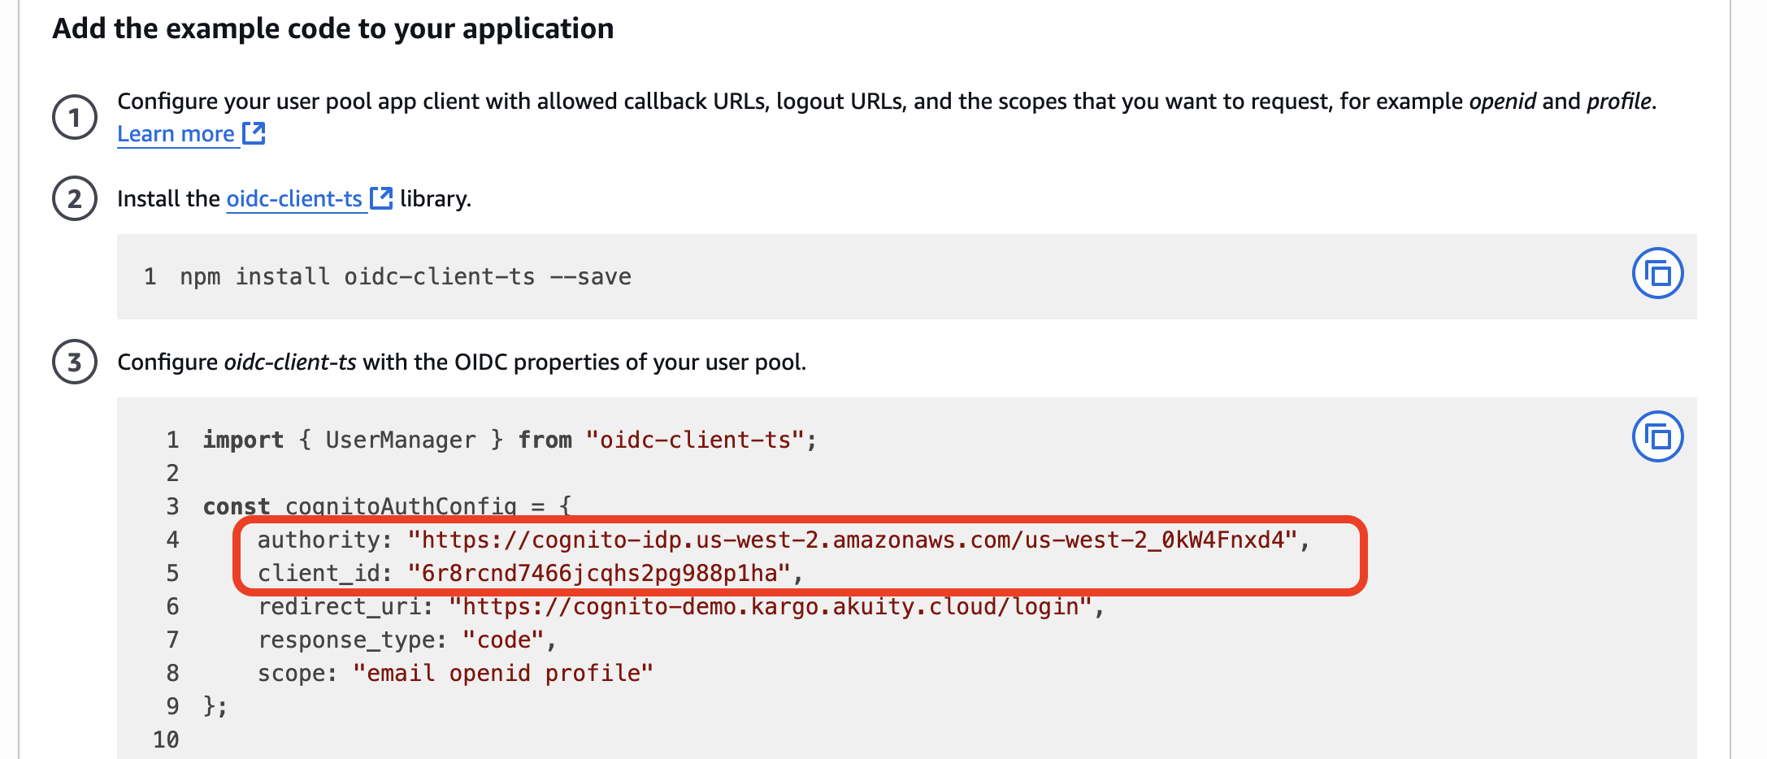Click the const cognitoAuthConfig line
Viewport: 1767px width, 759px height.
(386, 505)
